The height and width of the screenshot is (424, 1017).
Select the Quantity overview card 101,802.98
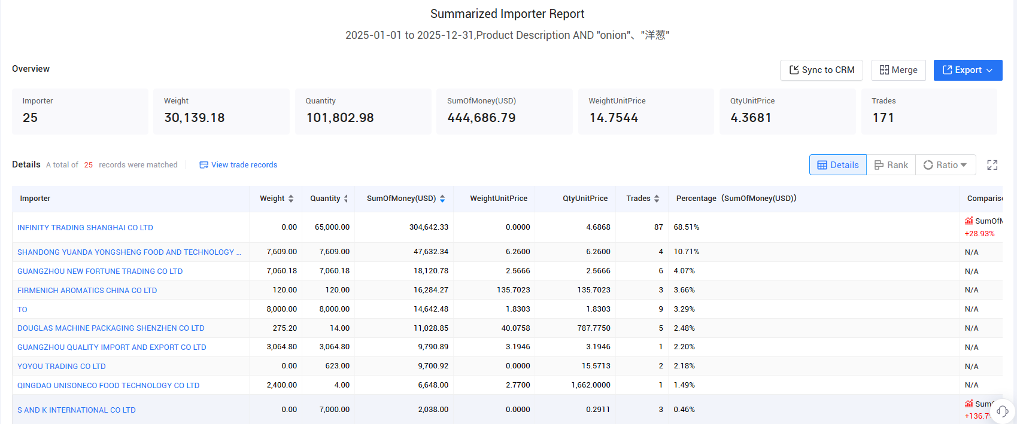point(363,111)
